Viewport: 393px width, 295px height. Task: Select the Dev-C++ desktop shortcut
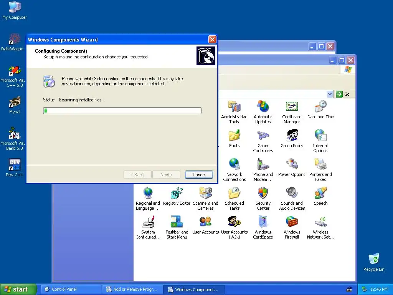15,167
